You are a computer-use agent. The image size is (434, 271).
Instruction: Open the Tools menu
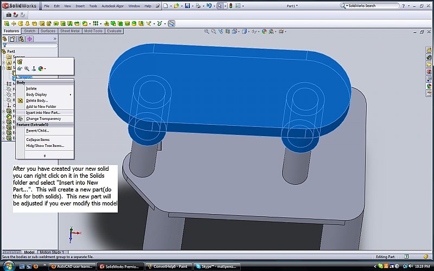[93, 6]
